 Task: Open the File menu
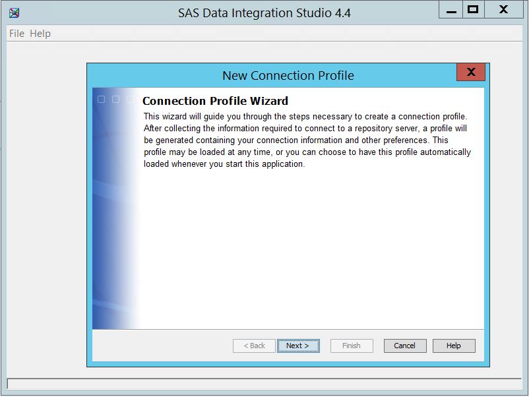pyautogui.click(x=16, y=34)
